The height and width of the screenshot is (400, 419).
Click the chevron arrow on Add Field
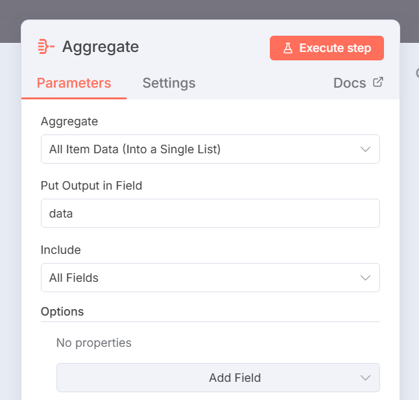pos(365,378)
